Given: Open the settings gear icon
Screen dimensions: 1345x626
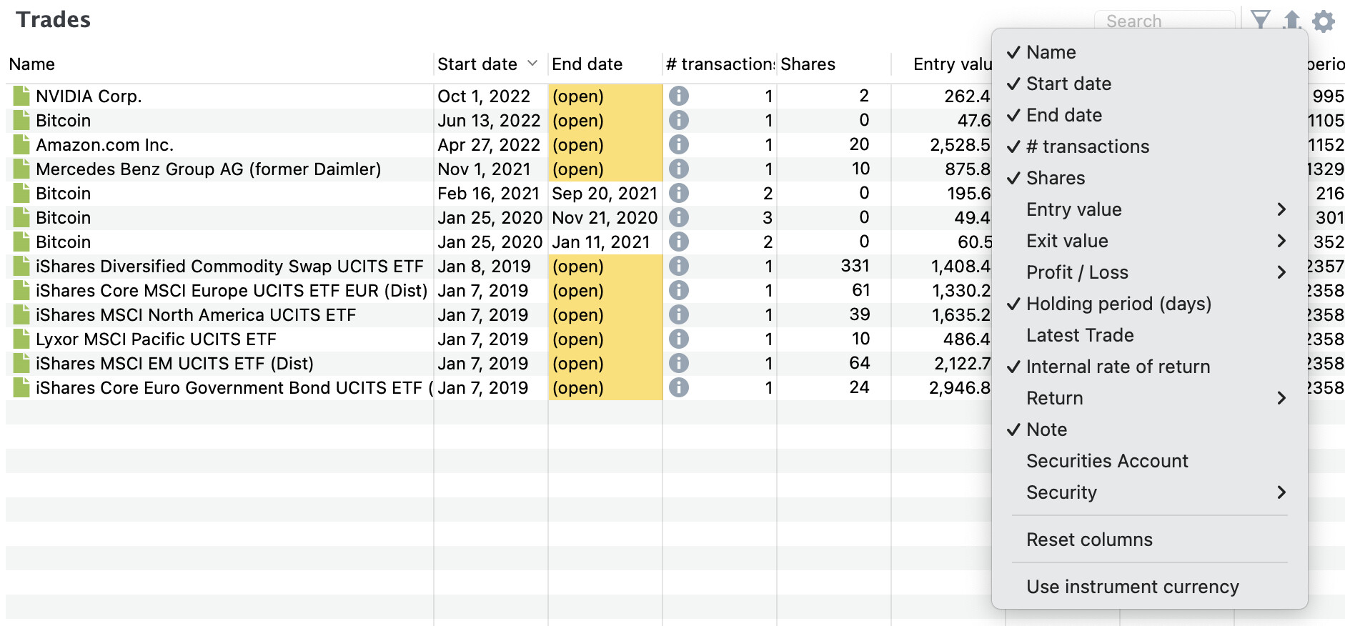Looking at the screenshot, I should [1324, 21].
